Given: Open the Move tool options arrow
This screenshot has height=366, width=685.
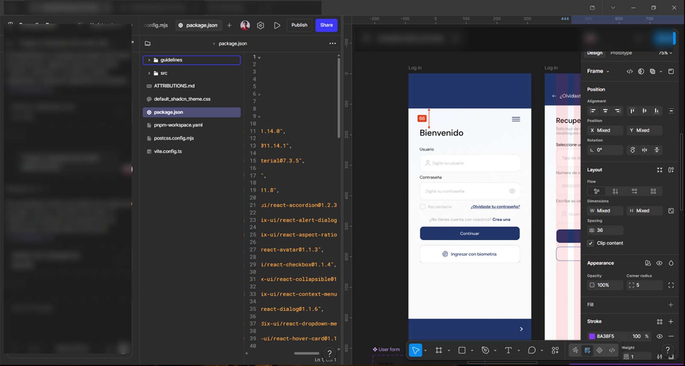Looking at the screenshot, I should [425, 351].
